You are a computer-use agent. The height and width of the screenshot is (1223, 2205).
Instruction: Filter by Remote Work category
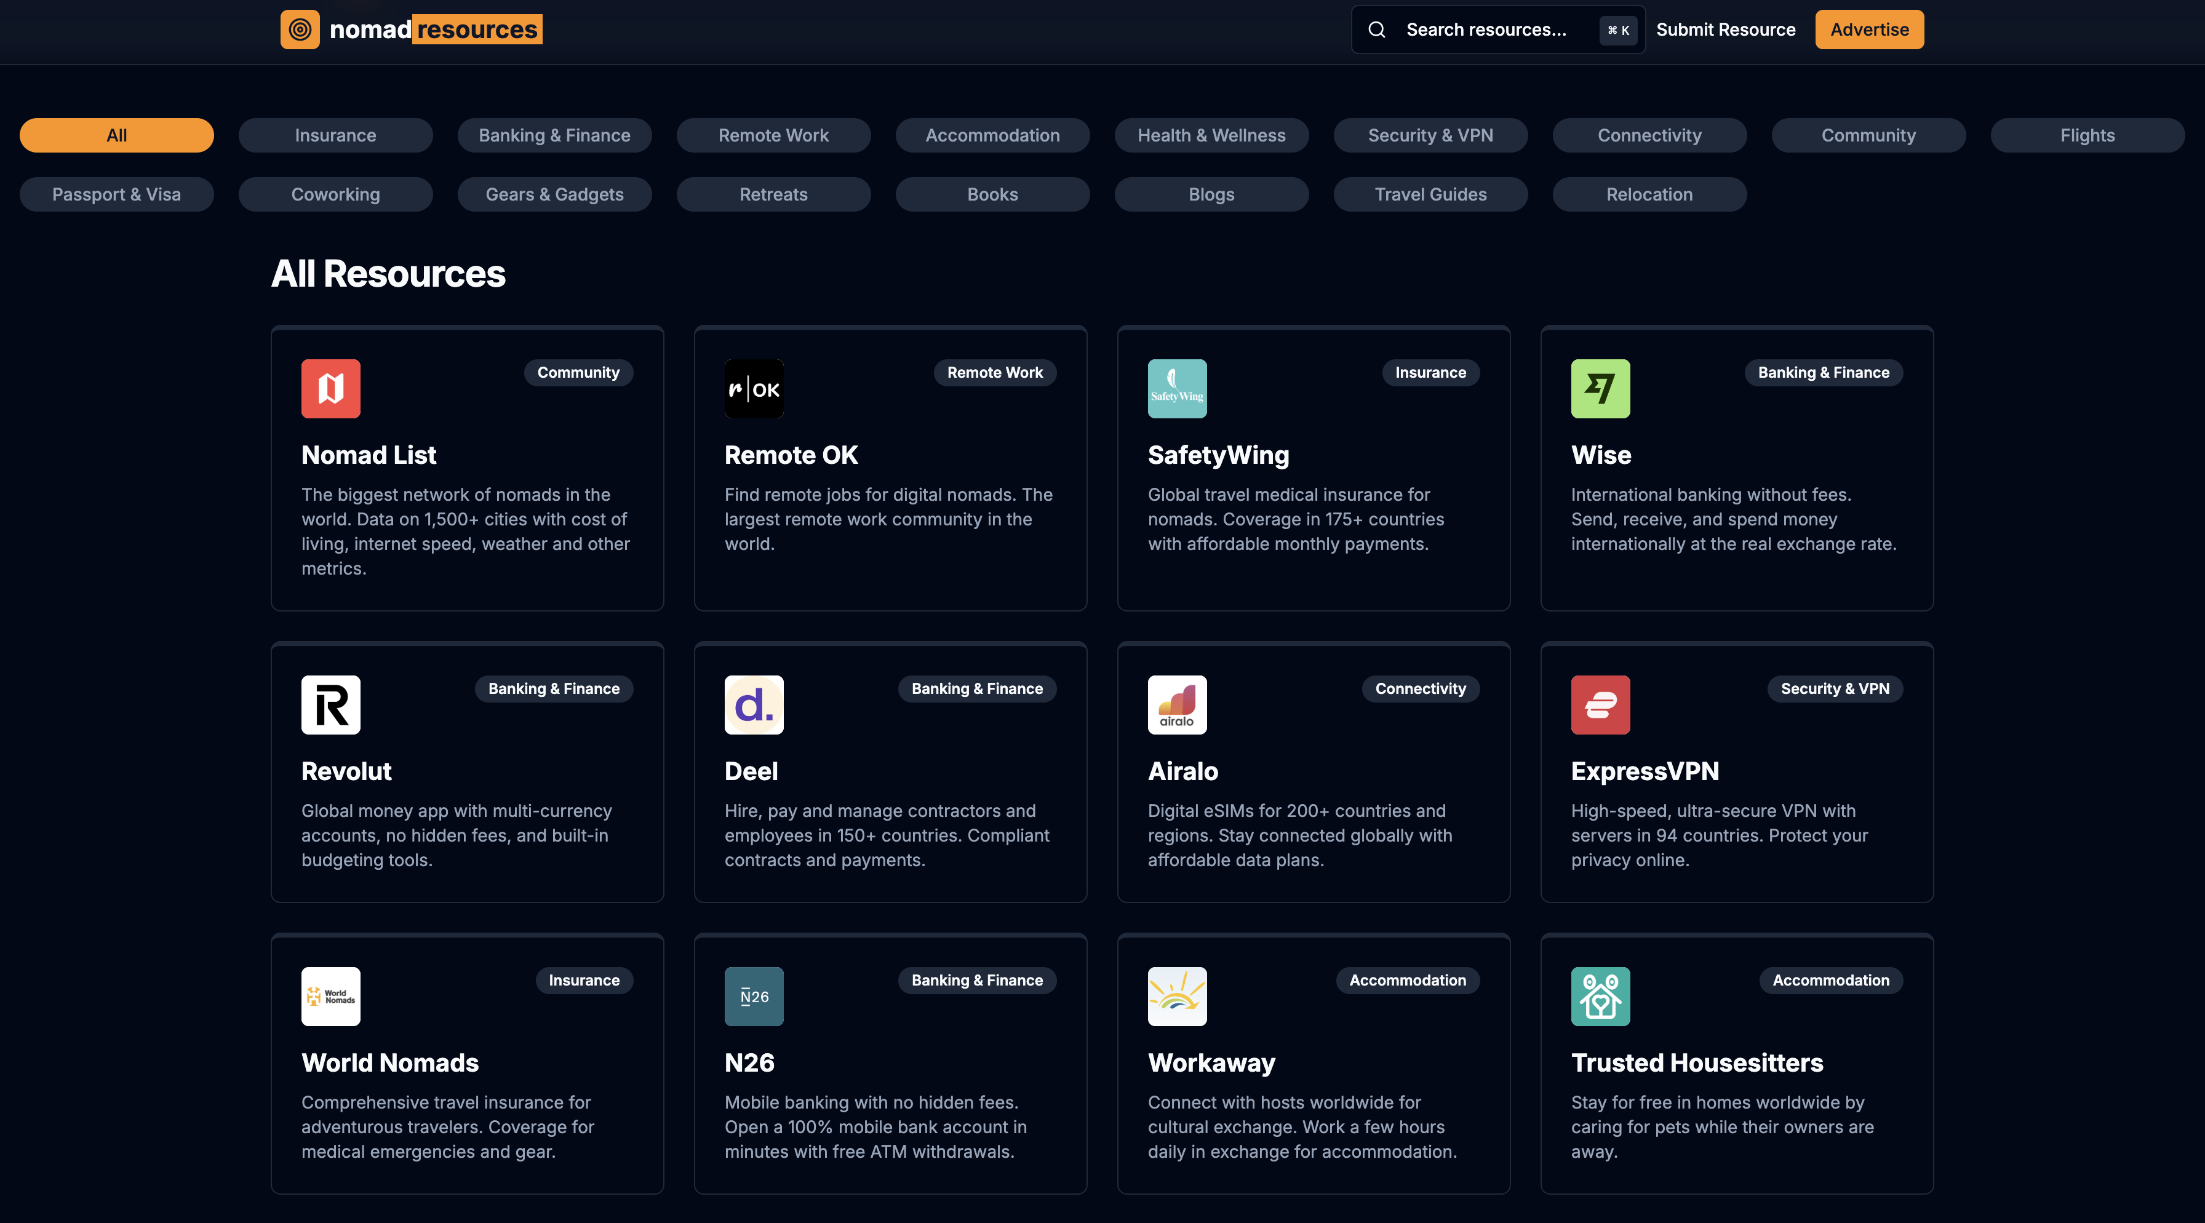pos(774,135)
